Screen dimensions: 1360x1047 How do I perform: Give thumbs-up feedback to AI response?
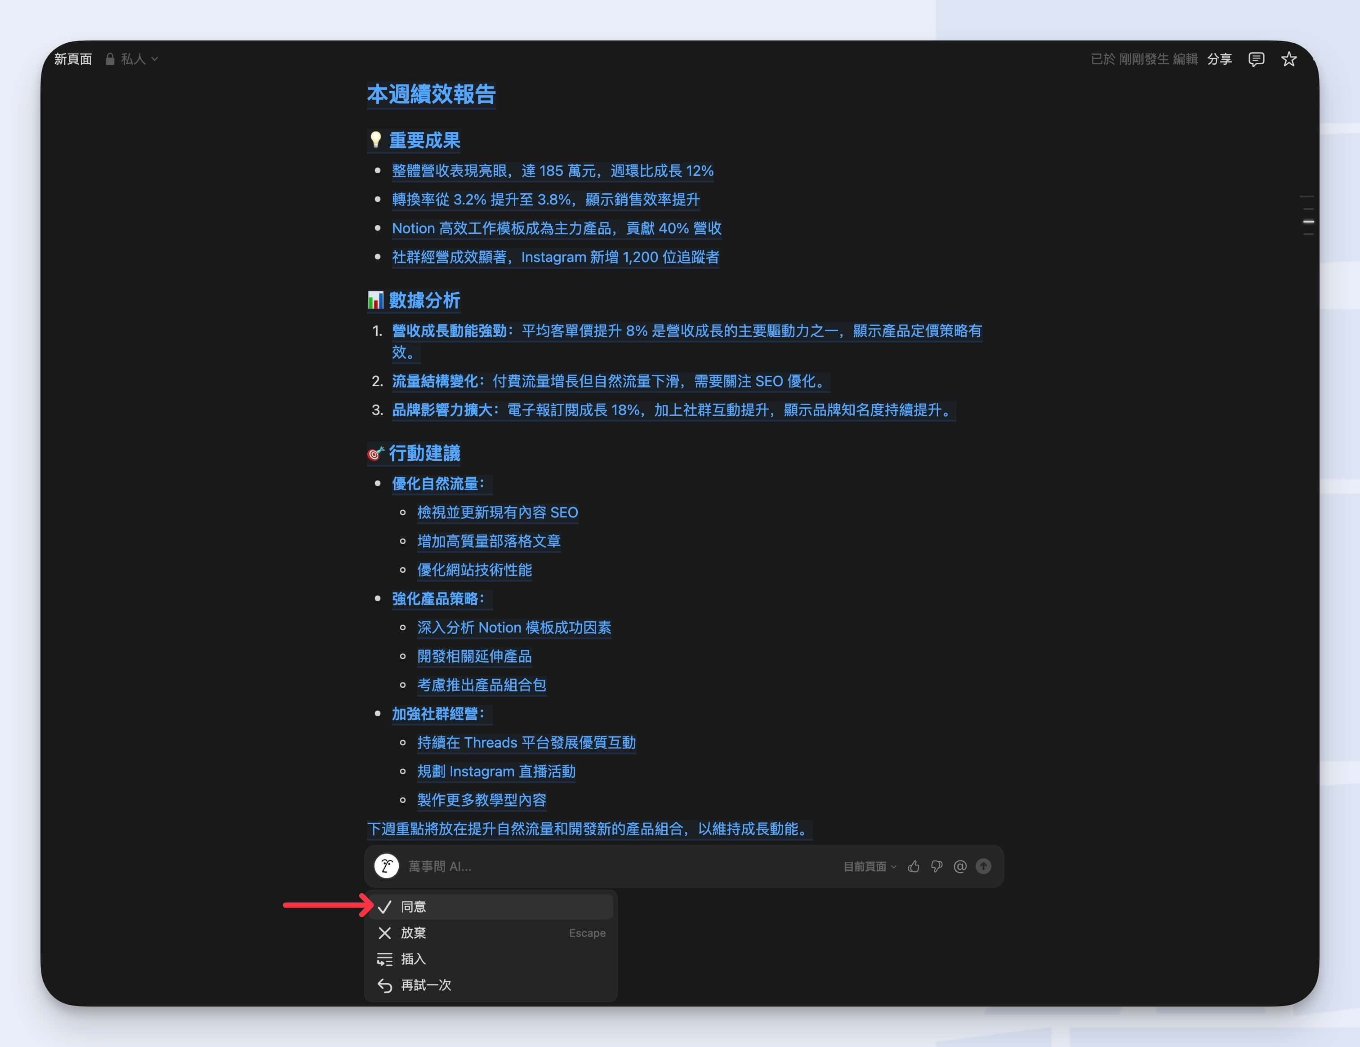(914, 866)
